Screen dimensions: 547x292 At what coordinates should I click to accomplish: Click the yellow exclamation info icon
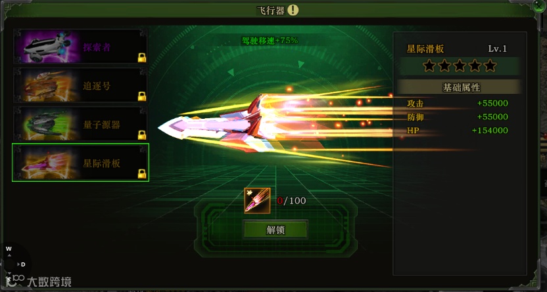(x=293, y=10)
